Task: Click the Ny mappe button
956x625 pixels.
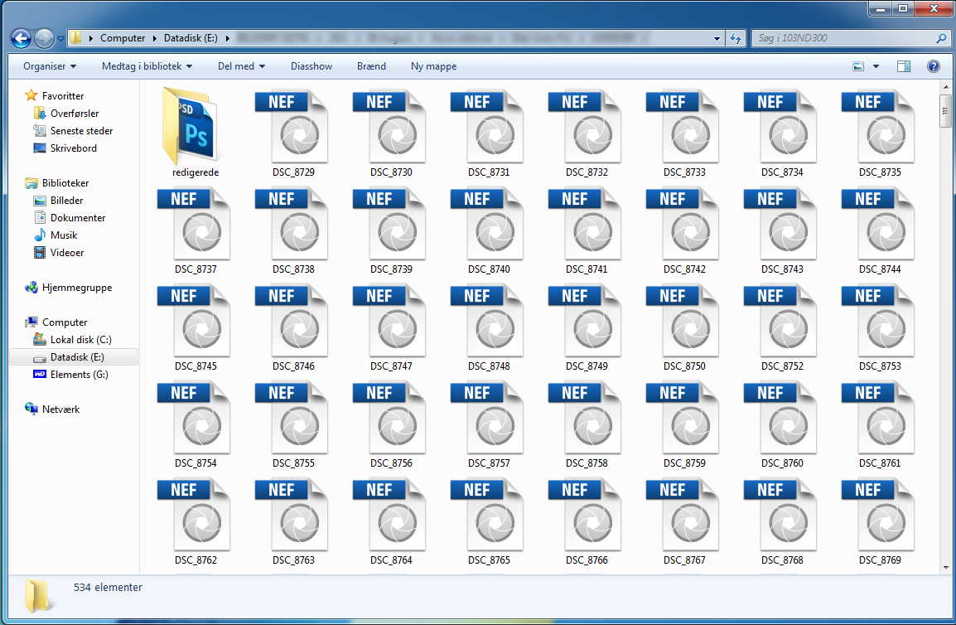Action: point(433,66)
